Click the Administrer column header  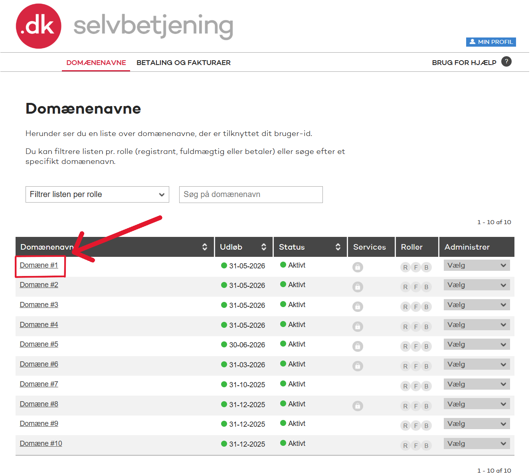point(477,247)
